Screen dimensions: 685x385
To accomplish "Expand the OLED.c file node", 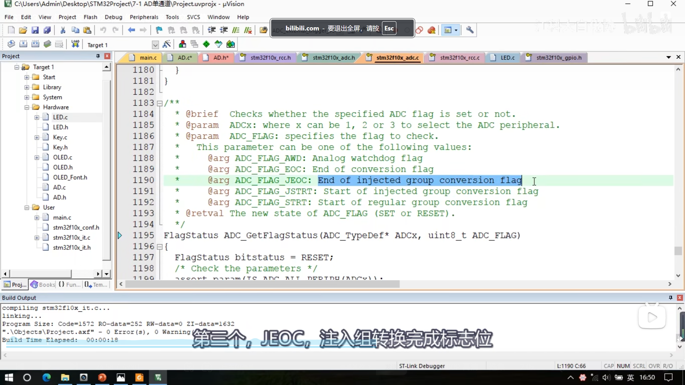I will point(37,157).
